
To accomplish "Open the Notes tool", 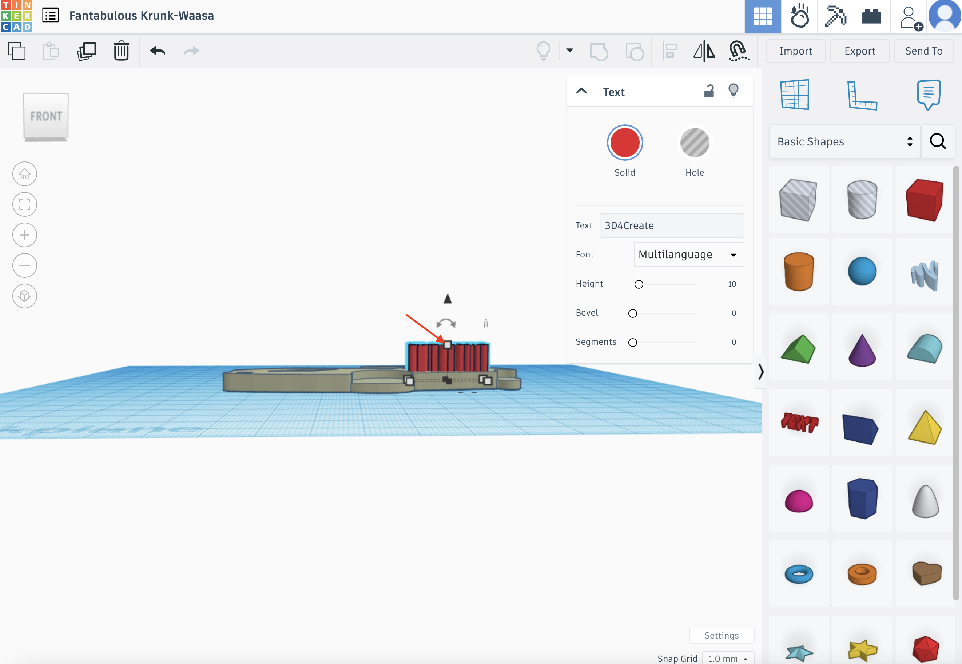I will [928, 95].
